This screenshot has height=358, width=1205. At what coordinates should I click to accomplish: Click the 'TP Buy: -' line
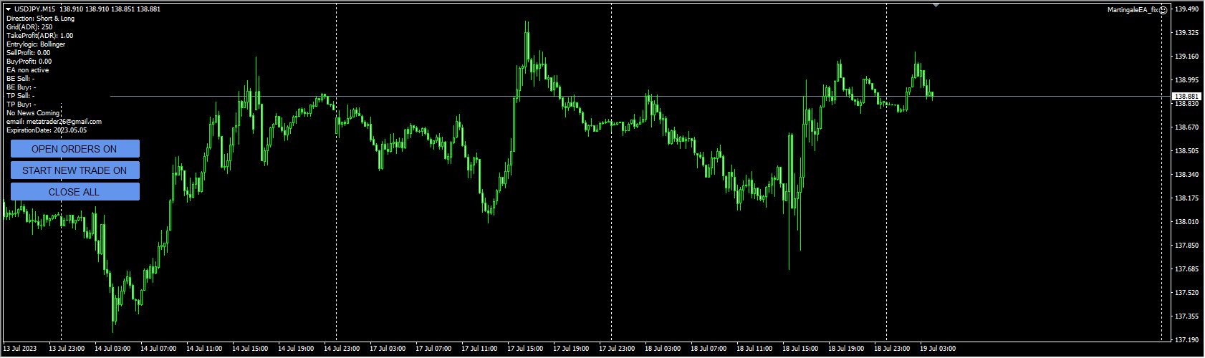point(21,105)
